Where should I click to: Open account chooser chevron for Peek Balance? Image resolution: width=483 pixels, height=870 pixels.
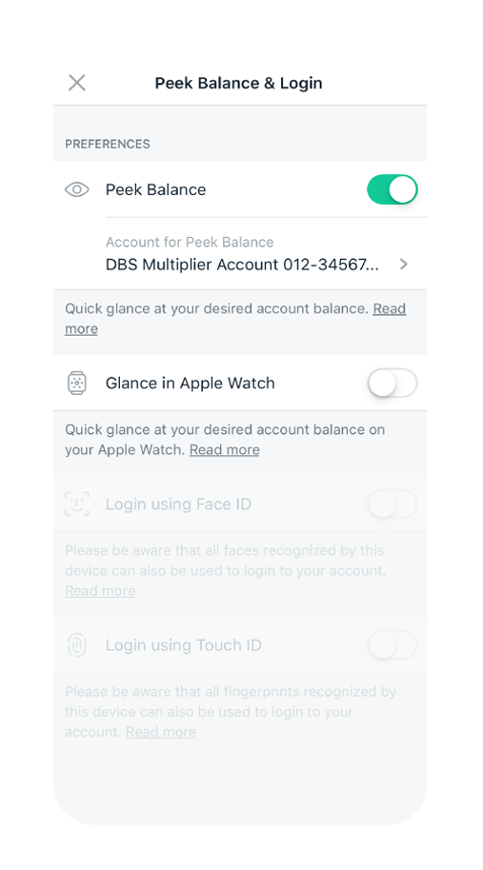[404, 264]
